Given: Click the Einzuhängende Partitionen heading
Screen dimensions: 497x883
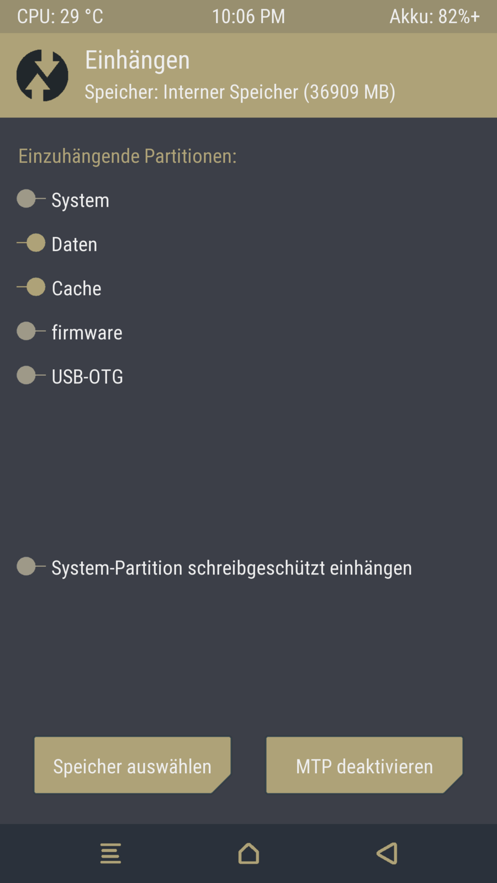Looking at the screenshot, I should point(128,156).
